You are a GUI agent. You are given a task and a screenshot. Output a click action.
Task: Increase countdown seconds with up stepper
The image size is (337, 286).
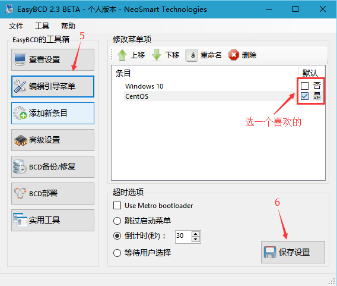(195, 234)
